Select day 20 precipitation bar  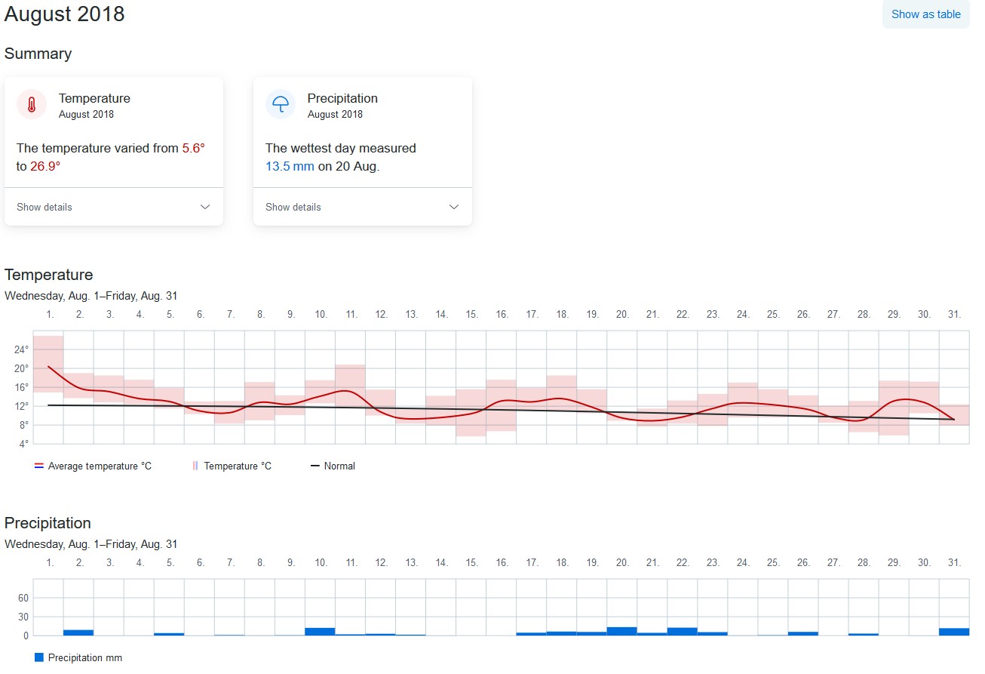pos(621,631)
